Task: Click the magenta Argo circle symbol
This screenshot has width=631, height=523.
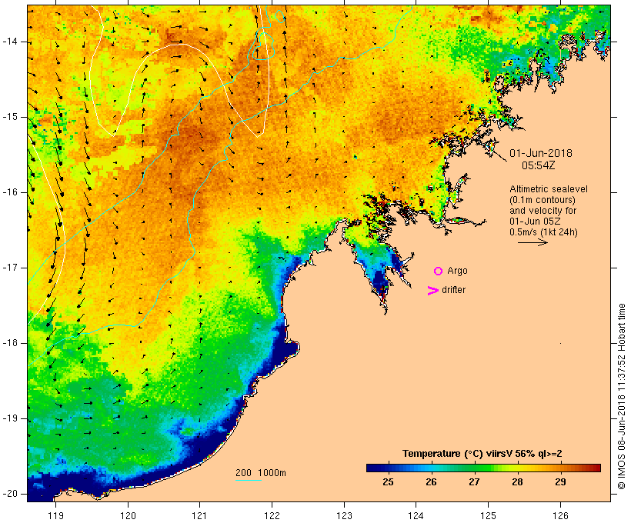Action: (x=439, y=271)
